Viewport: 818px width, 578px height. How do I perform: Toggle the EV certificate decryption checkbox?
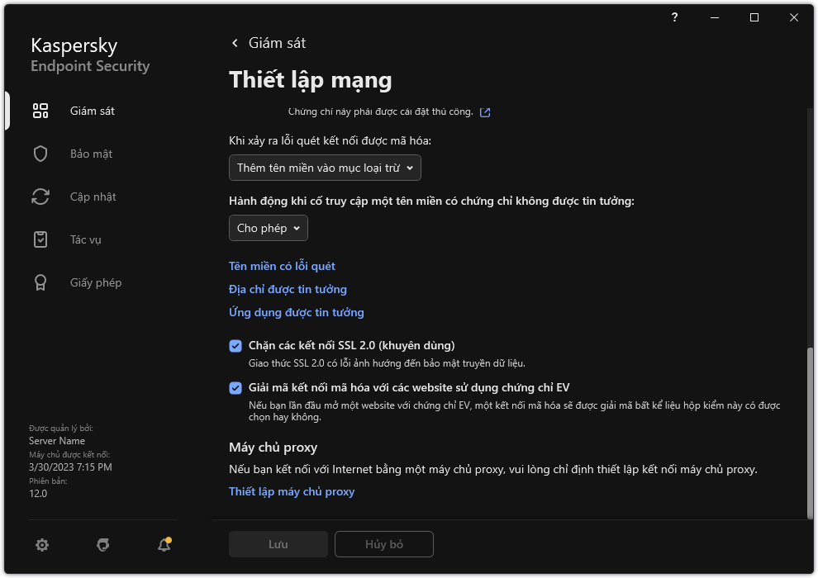(235, 388)
